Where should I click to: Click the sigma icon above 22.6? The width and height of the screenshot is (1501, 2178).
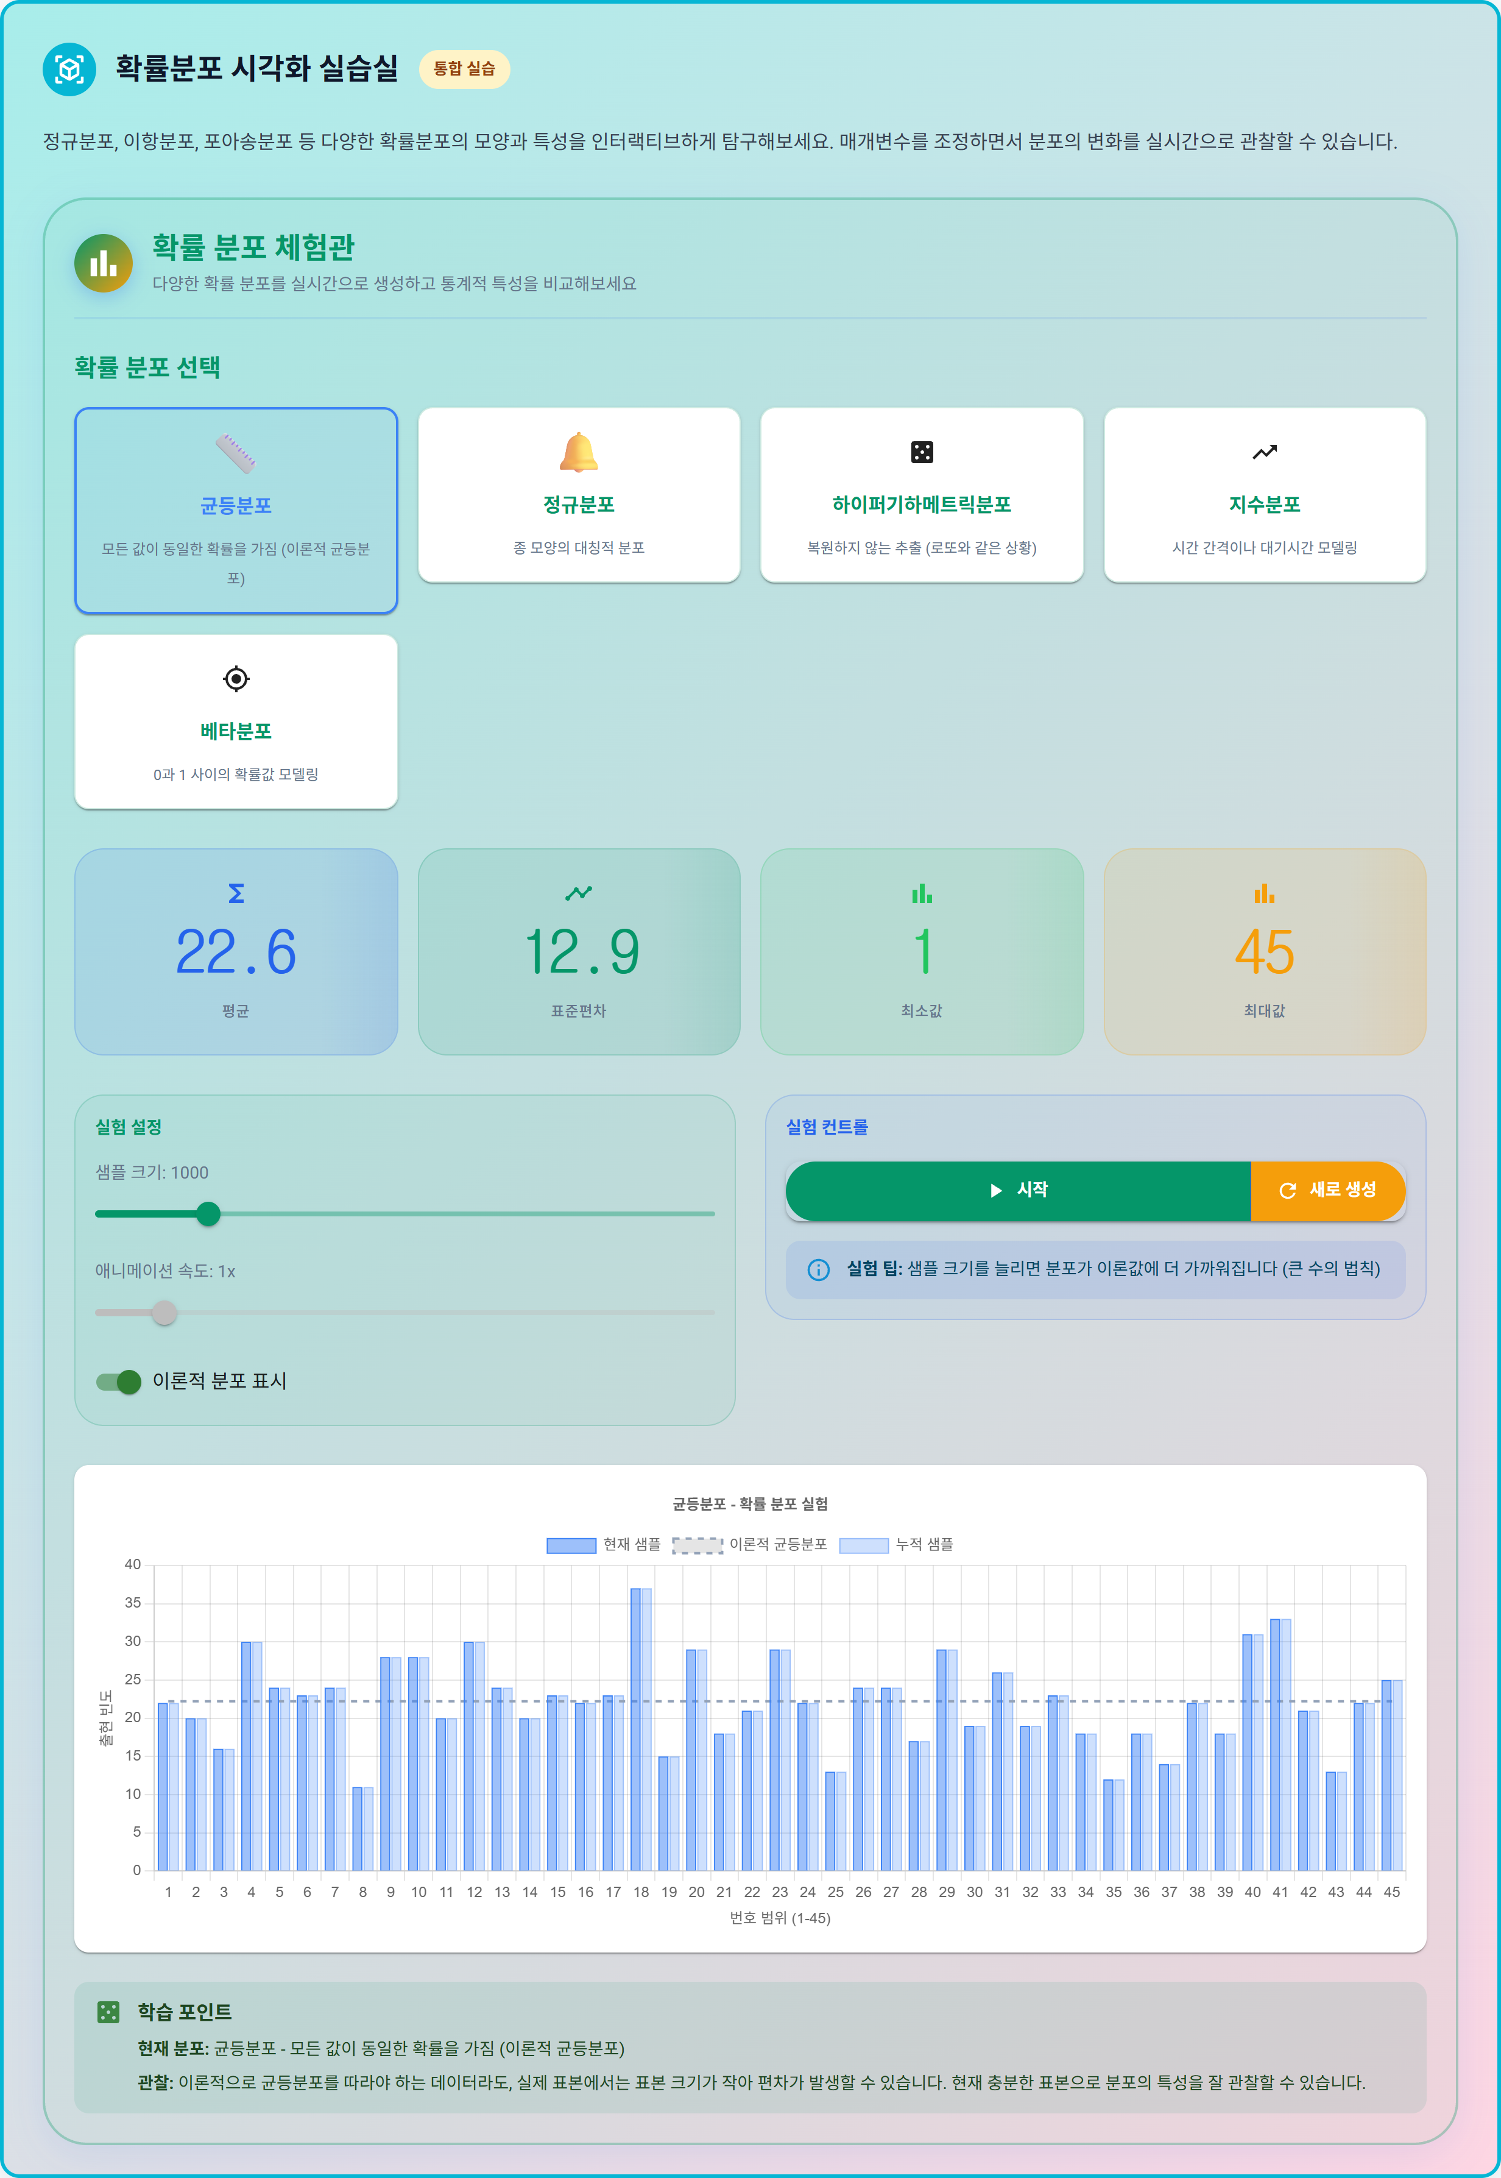(x=236, y=893)
